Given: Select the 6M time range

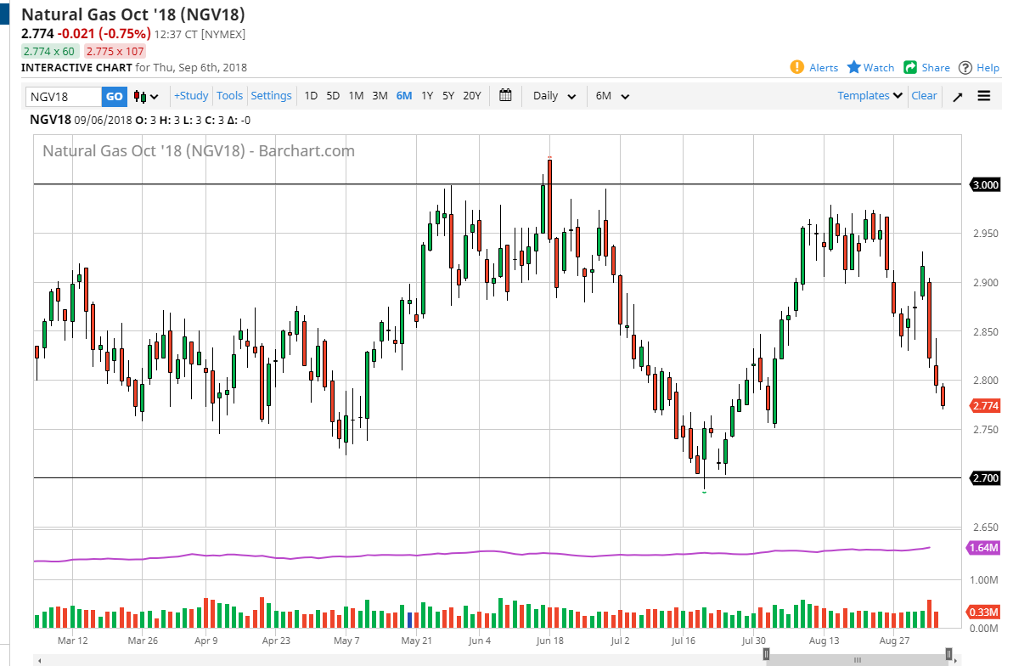Looking at the screenshot, I should click(x=404, y=96).
